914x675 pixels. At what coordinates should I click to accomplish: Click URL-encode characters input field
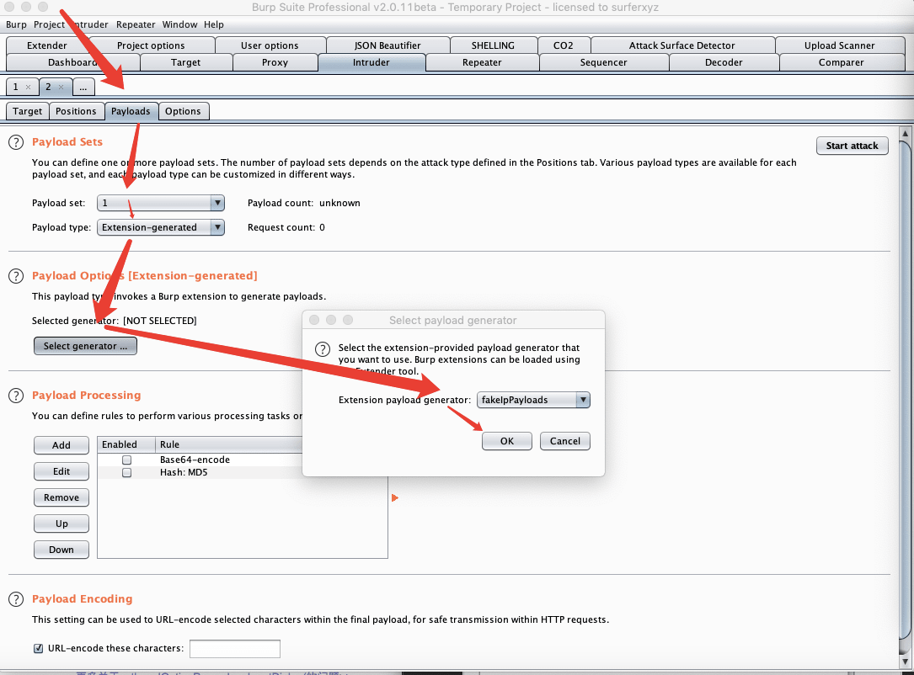click(235, 649)
